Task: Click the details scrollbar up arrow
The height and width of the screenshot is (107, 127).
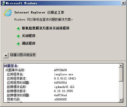Action: pos(121,66)
